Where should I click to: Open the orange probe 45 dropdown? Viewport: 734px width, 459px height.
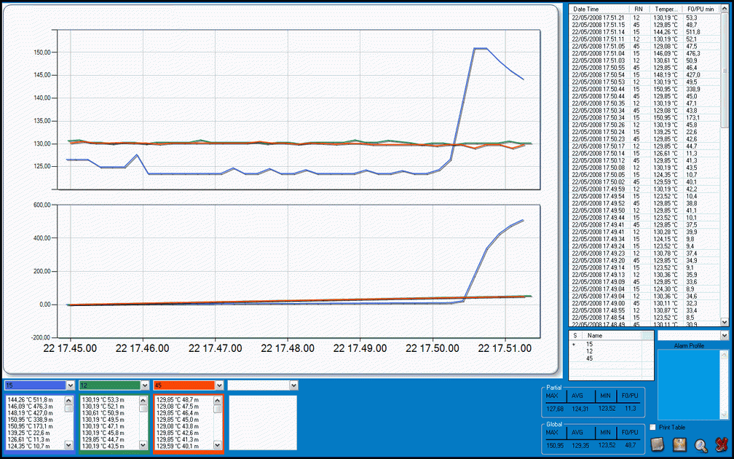point(219,385)
